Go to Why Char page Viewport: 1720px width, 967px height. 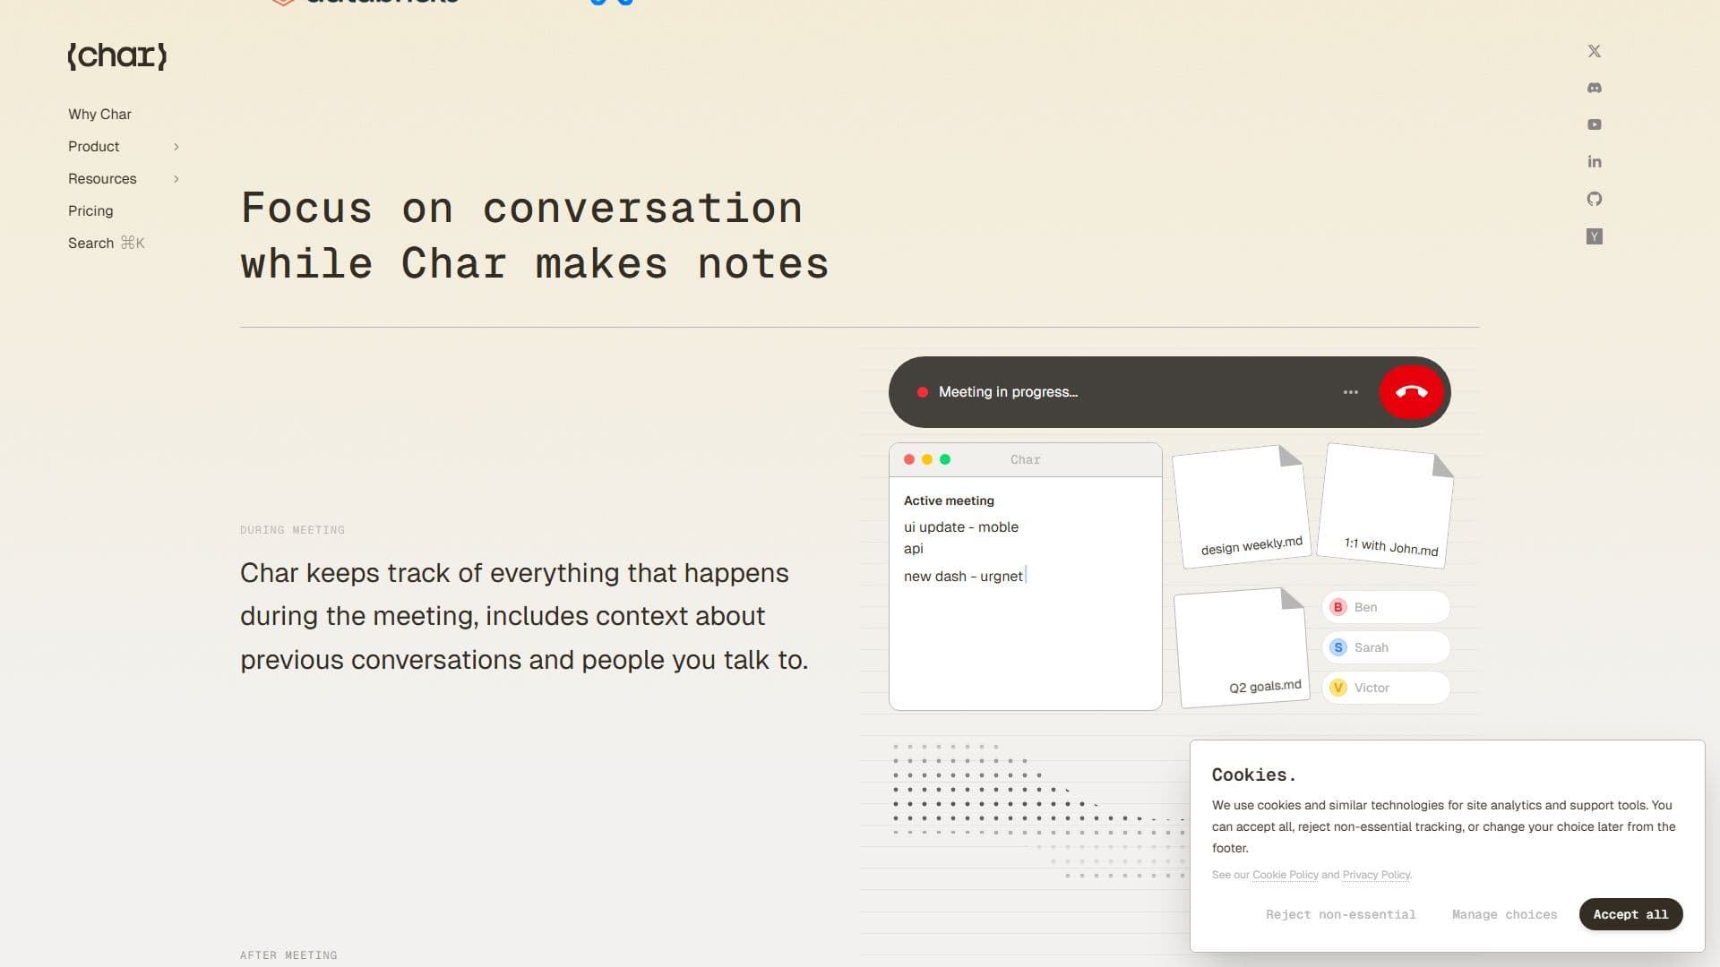[99, 115]
